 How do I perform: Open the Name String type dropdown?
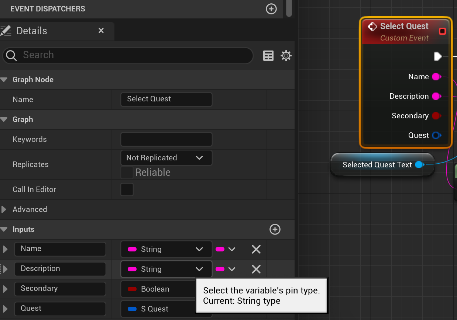166,249
